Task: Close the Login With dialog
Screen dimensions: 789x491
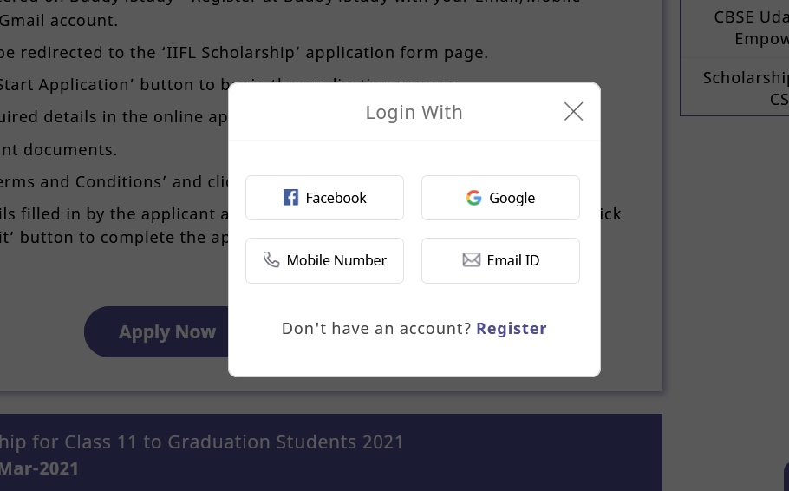Action: [x=573, y=111]
